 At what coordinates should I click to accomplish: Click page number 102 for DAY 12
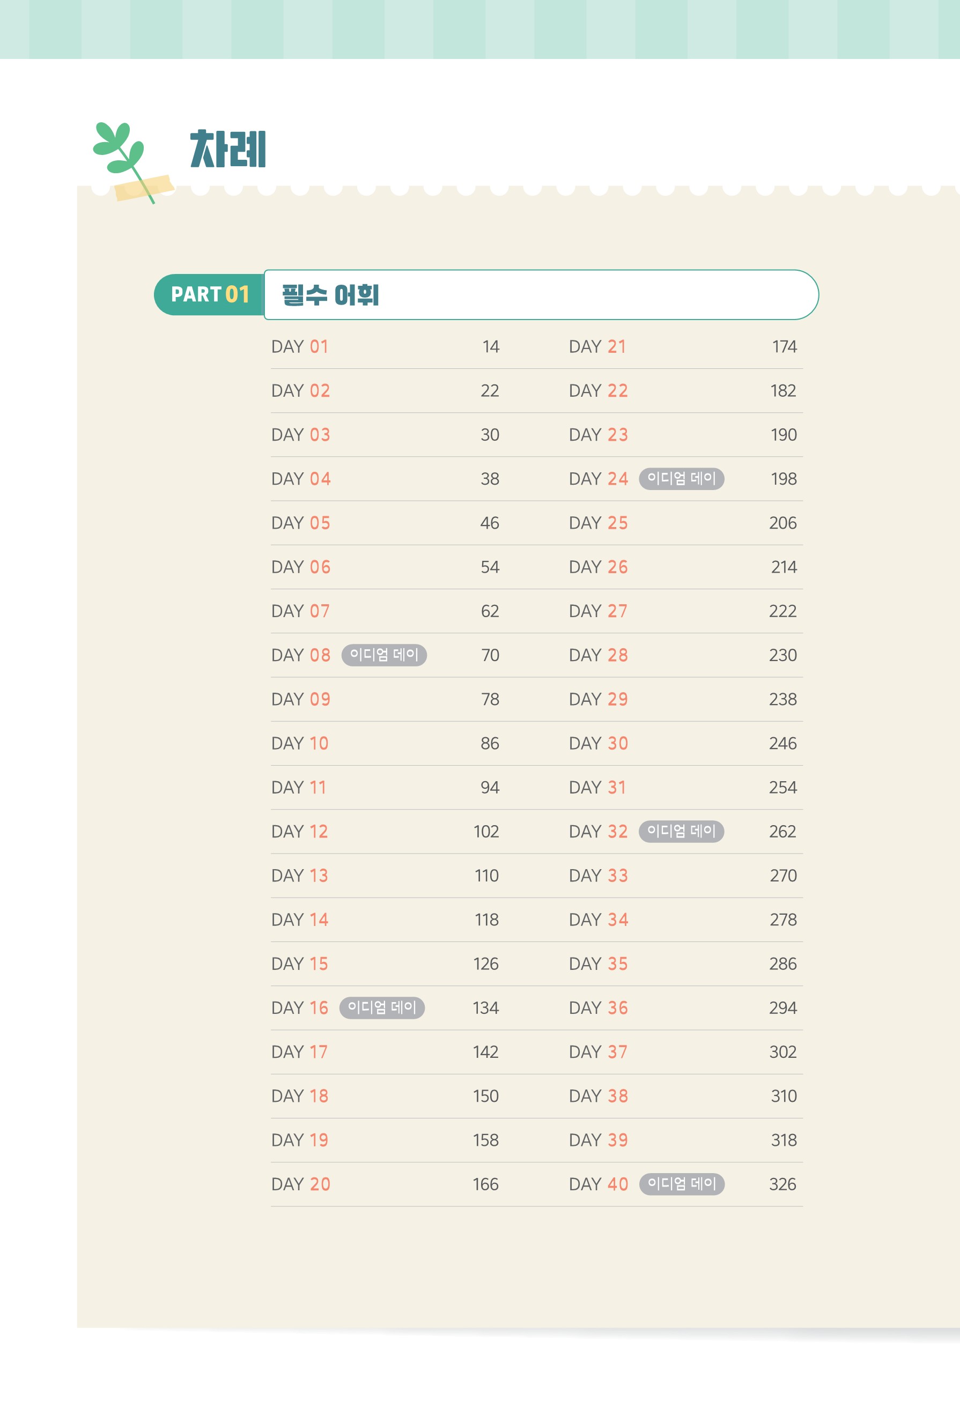pos(486,832)
